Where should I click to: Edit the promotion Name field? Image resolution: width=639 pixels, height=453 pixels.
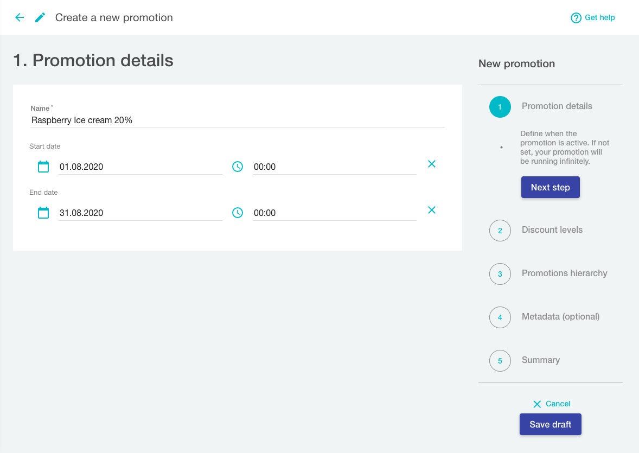(x=237, y=120)
